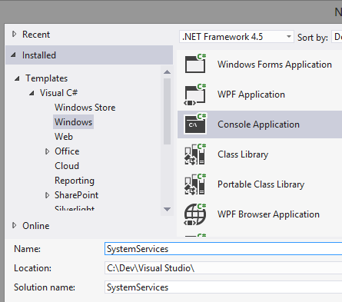This screenshot has height=302, width=342.
Task: Click the Portable Class Library label
Action: point(261,184)
